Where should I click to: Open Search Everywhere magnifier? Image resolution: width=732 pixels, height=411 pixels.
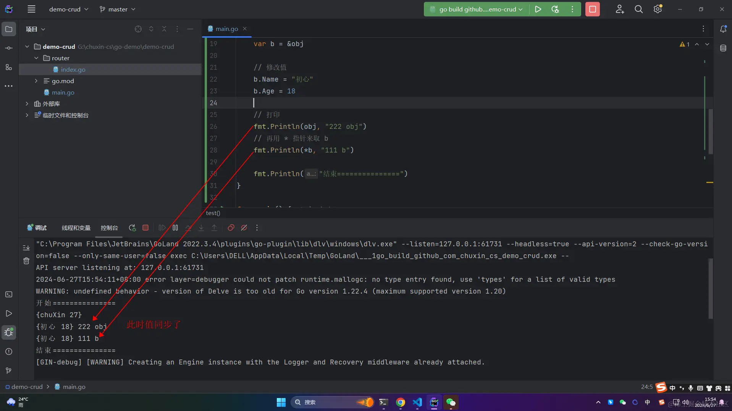coord(638,9)
